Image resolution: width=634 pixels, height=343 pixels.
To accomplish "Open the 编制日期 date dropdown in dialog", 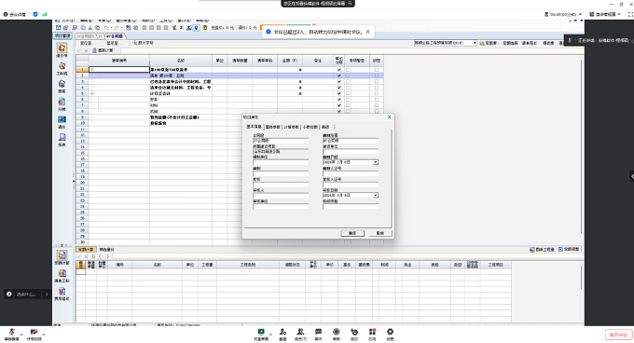I will tap(375, 162).
